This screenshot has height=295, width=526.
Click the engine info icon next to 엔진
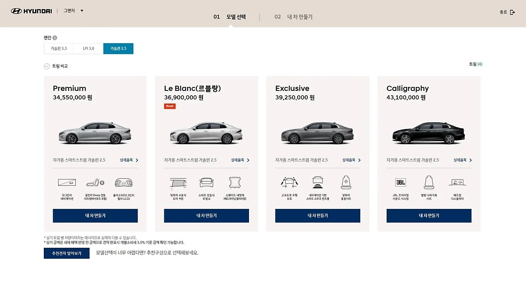[x=55, y=38]
